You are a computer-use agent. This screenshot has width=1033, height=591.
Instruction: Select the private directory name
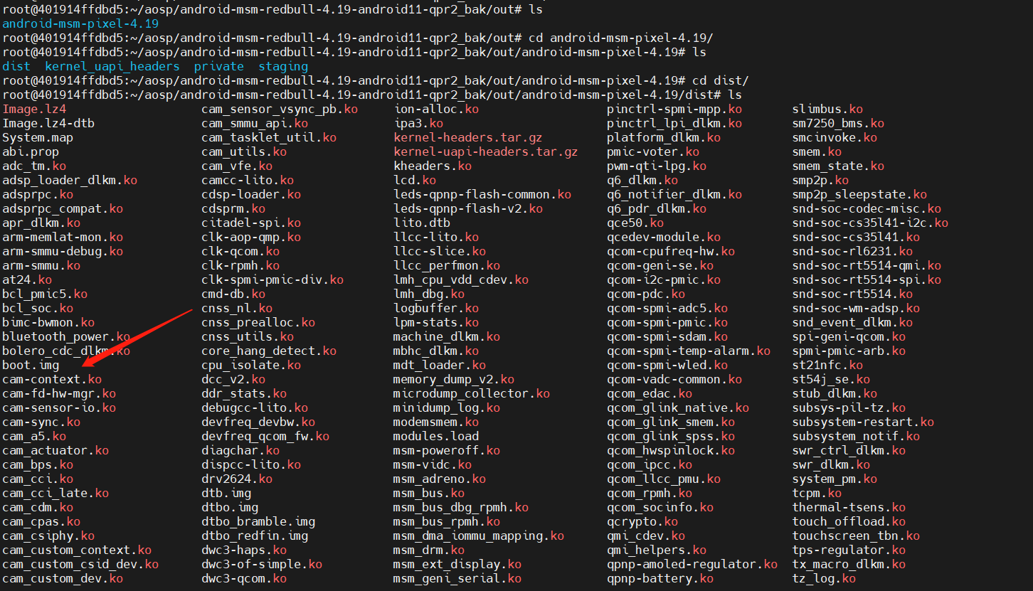coord(219,66)
